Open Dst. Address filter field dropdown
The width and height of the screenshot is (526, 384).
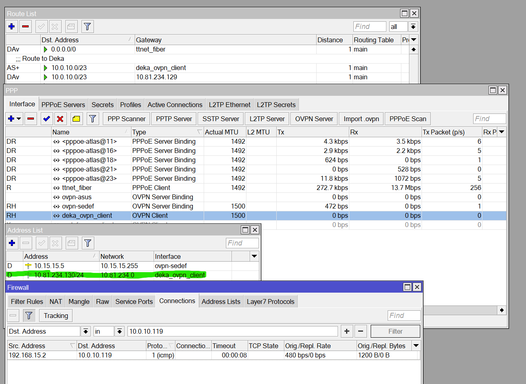pyautogui.click(x=86, y=331)
